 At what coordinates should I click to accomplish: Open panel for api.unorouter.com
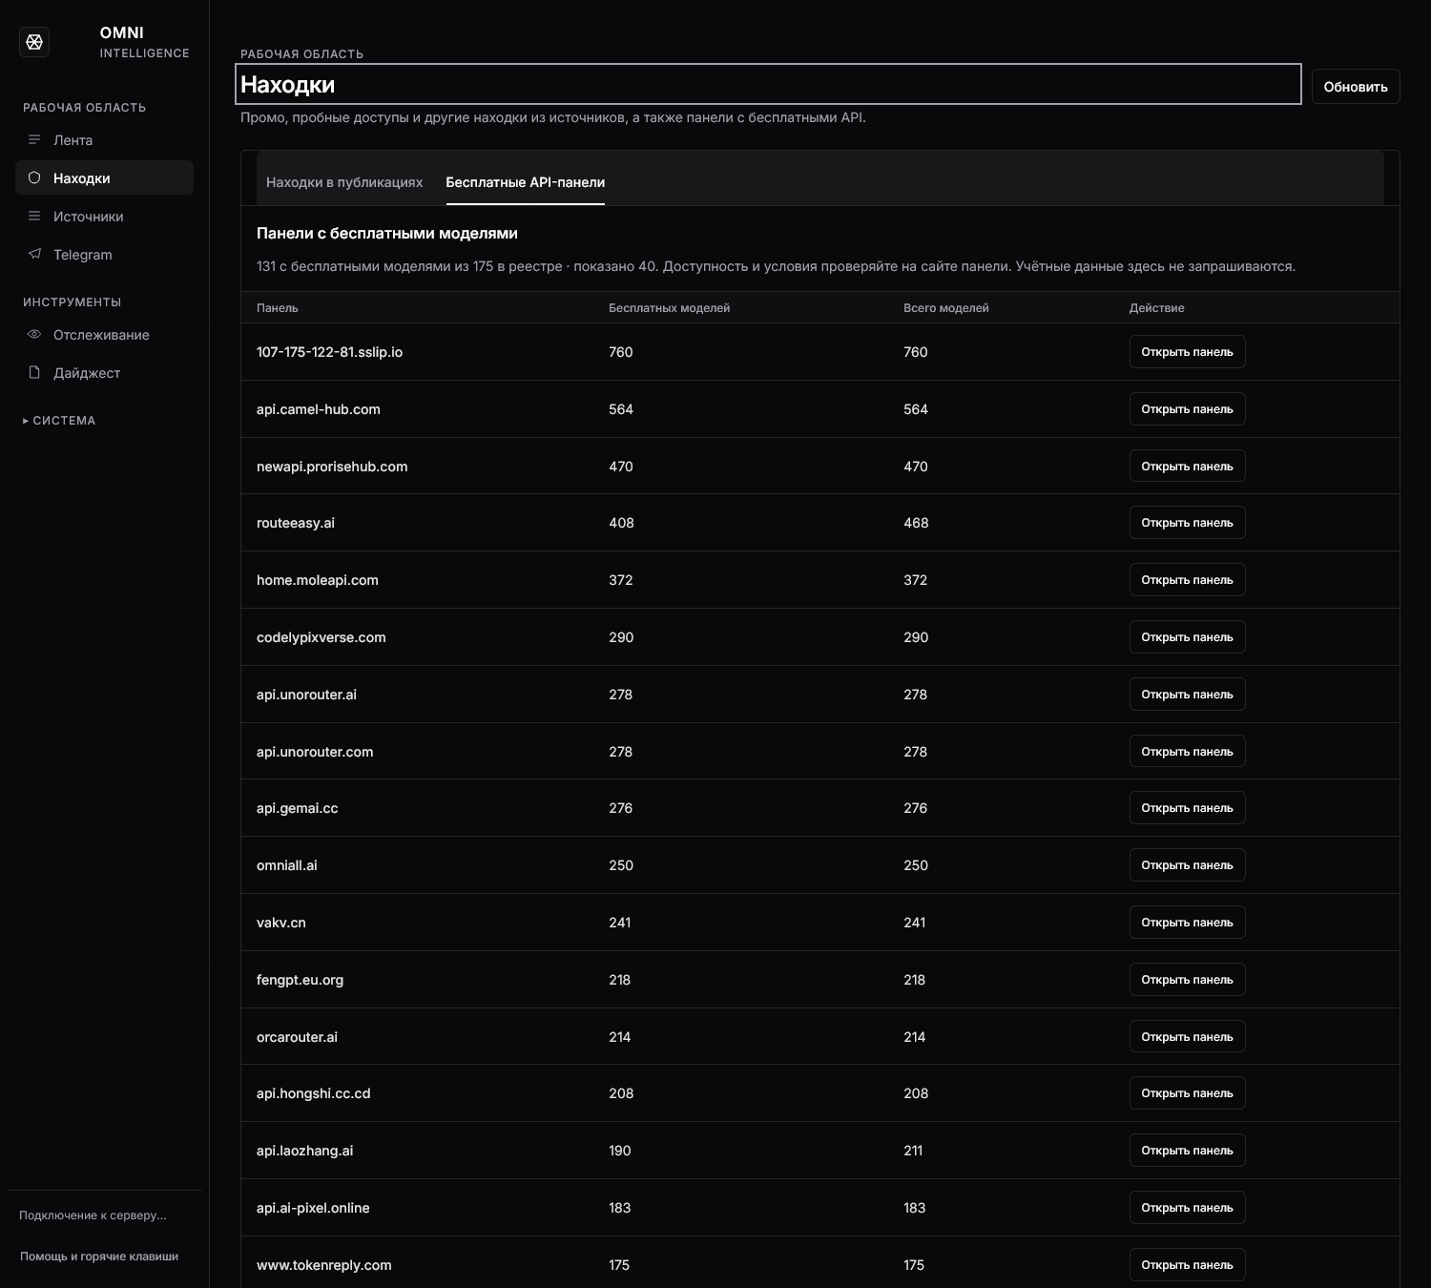point(1187,752)
